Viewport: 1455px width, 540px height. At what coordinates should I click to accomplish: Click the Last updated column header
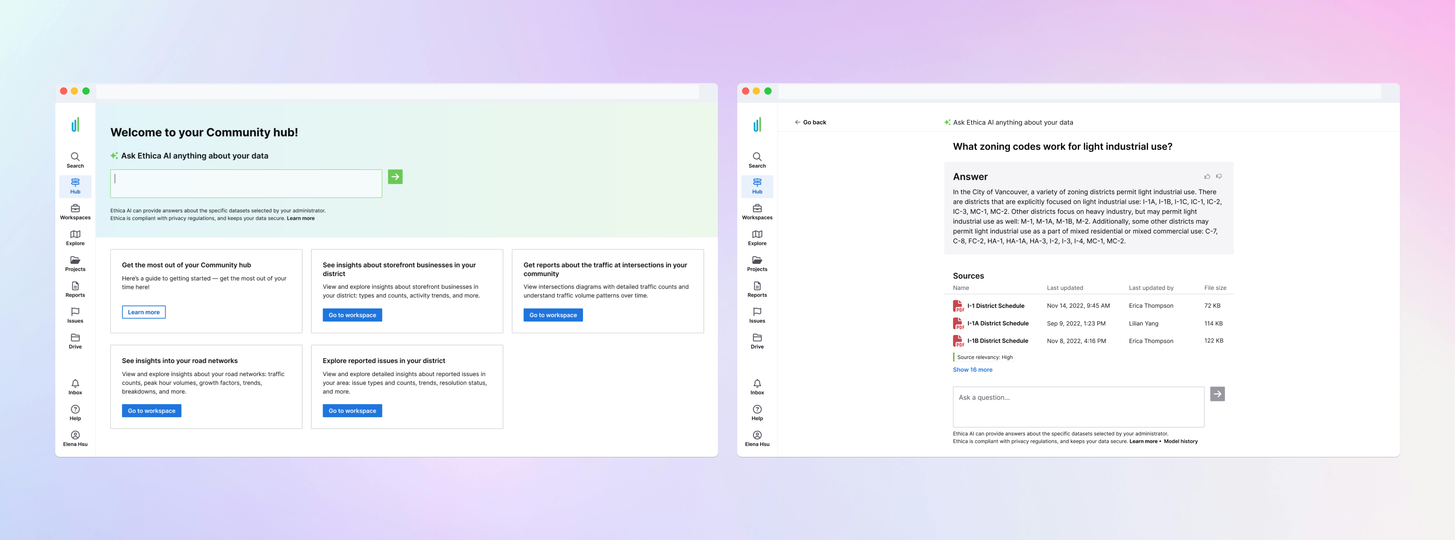tap(1065, 288)
